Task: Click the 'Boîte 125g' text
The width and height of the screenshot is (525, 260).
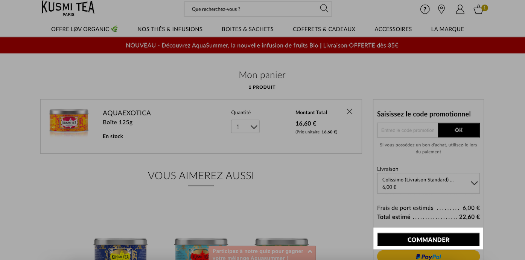Action: click(117, 122)
